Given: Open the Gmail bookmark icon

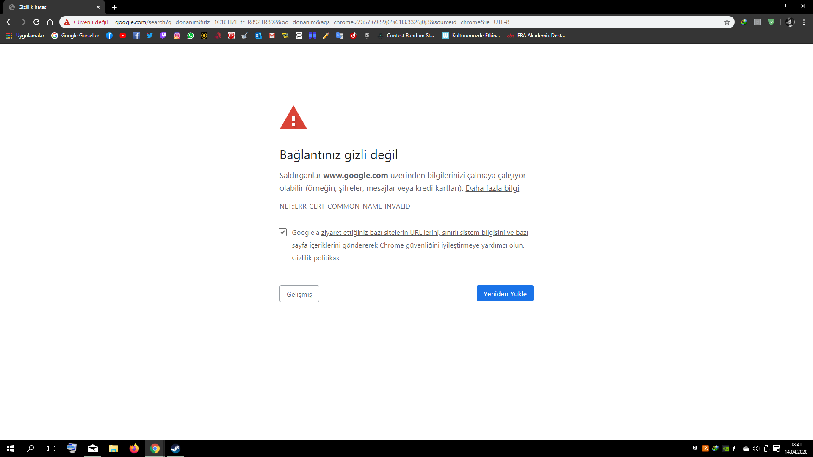Looking at the screenshot, I should (272, 36).
